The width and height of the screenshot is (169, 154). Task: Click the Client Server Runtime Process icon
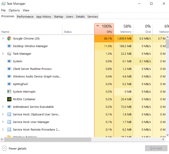(x=9, y=69)
